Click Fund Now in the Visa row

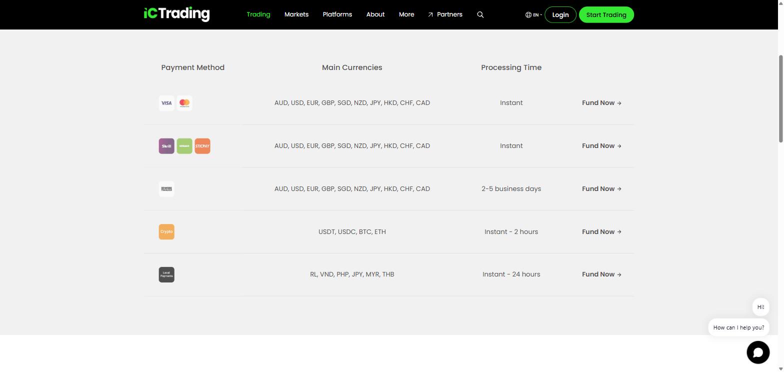point(601,103)
